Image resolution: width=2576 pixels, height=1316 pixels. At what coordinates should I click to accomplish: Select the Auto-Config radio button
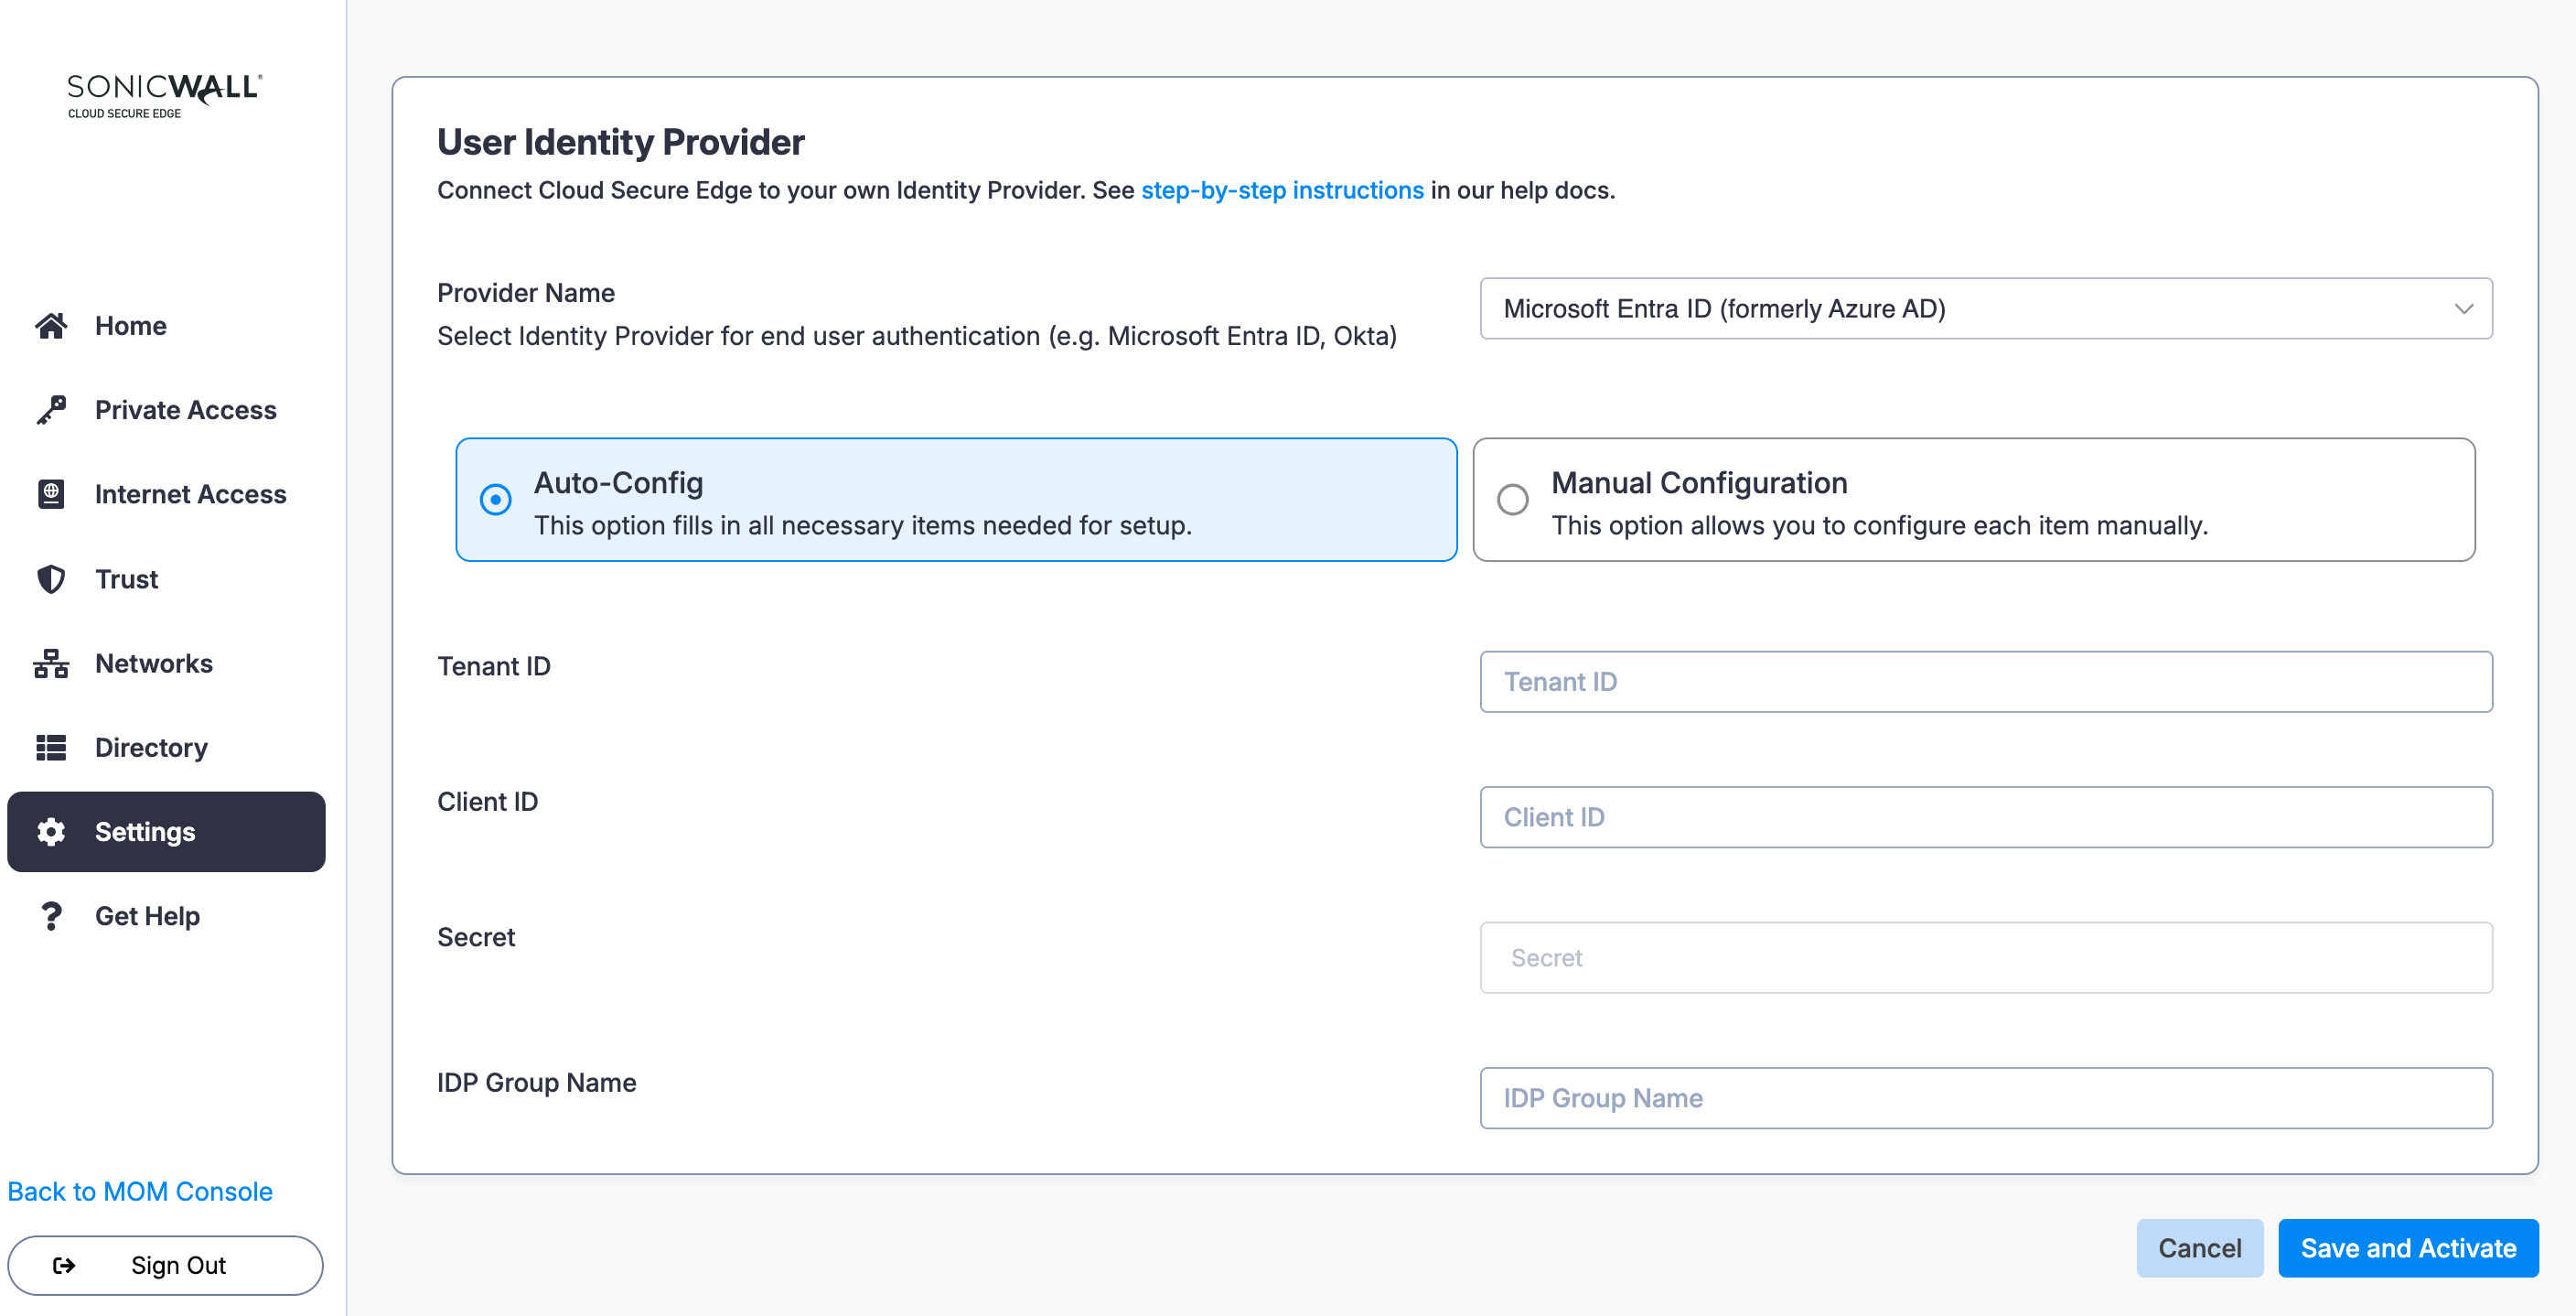(495, 499)
